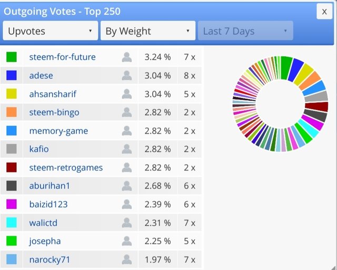Viewport: 337px width, 270px height.
Task: Click profile icon next to steem-for-future
Action: tap(126, 57)
